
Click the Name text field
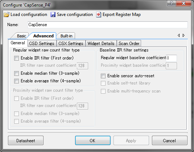[108, 25]
